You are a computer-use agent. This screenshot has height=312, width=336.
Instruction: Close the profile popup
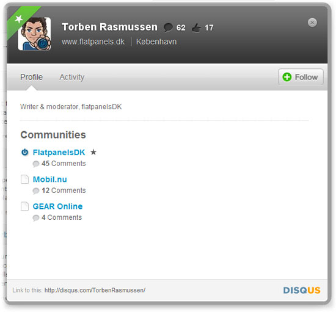click(x=312, y=23)
